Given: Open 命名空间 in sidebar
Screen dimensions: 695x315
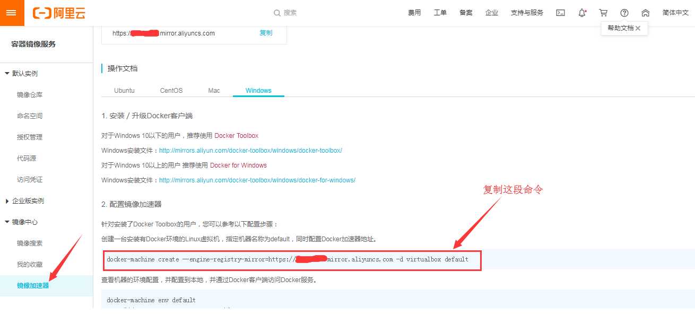Looking at the screenshot, I should pos(30,116).
